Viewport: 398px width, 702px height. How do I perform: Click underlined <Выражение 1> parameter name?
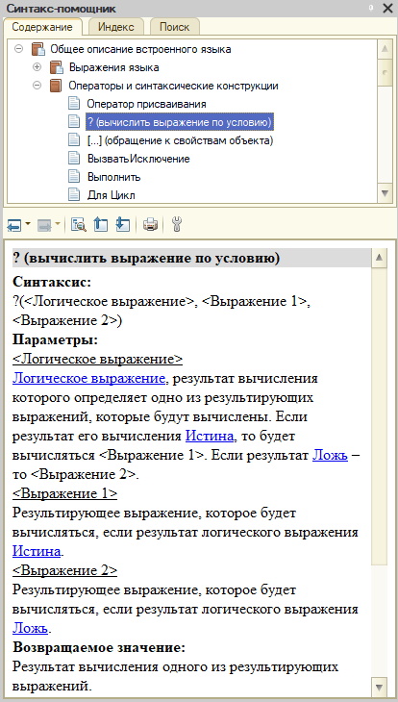tap(65, 493)
